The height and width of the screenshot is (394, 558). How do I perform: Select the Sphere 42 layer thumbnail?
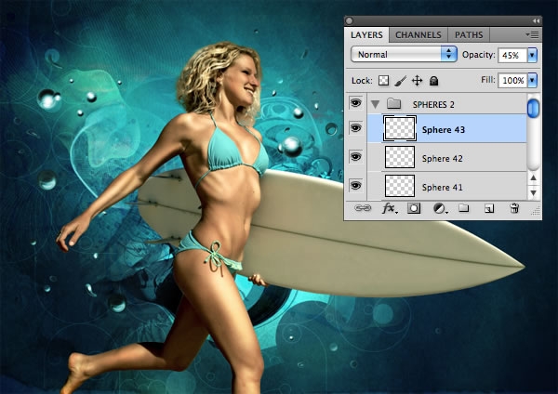(x=400, y=157)
